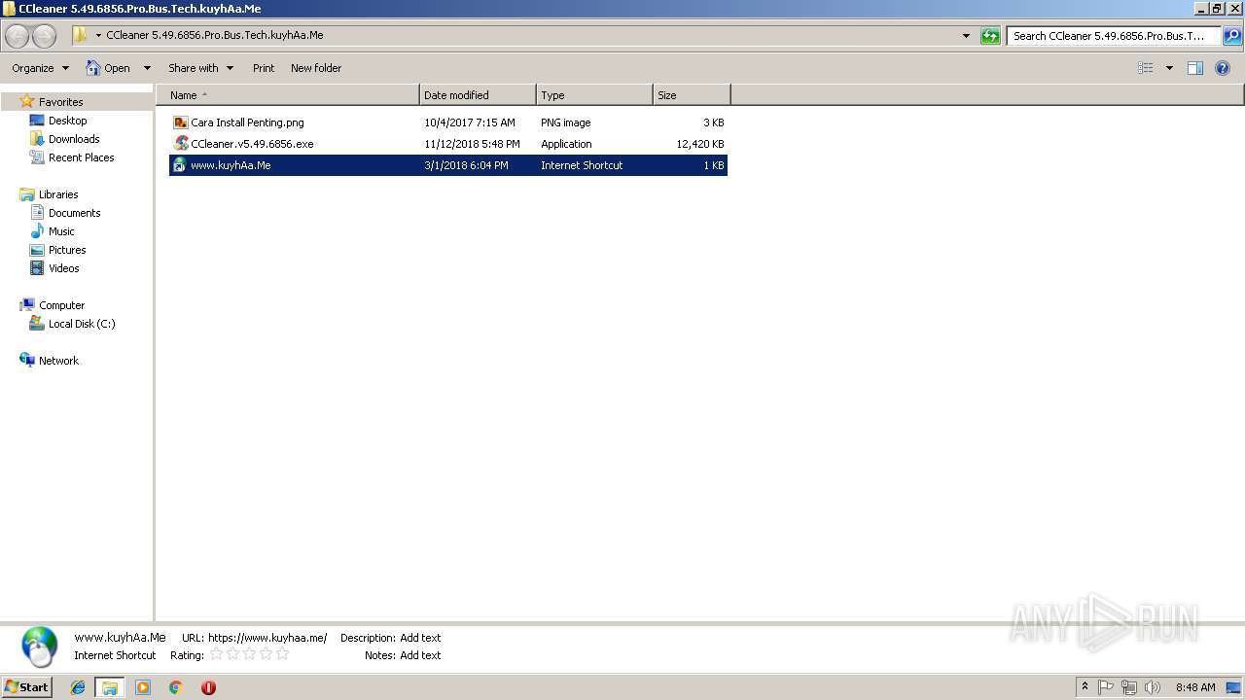Show hidden tray icons arrow
1245x700 pixels.
tap(1085, 687)
